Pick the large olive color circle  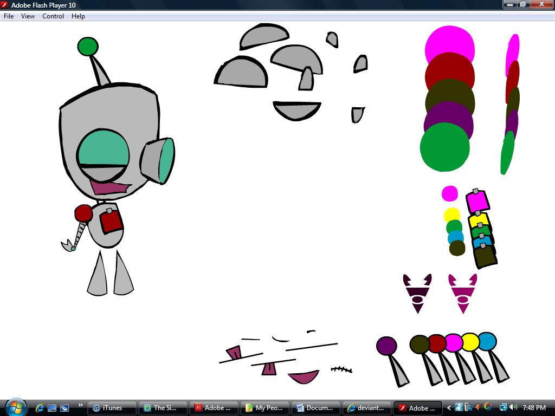click(x=450, y=93)
